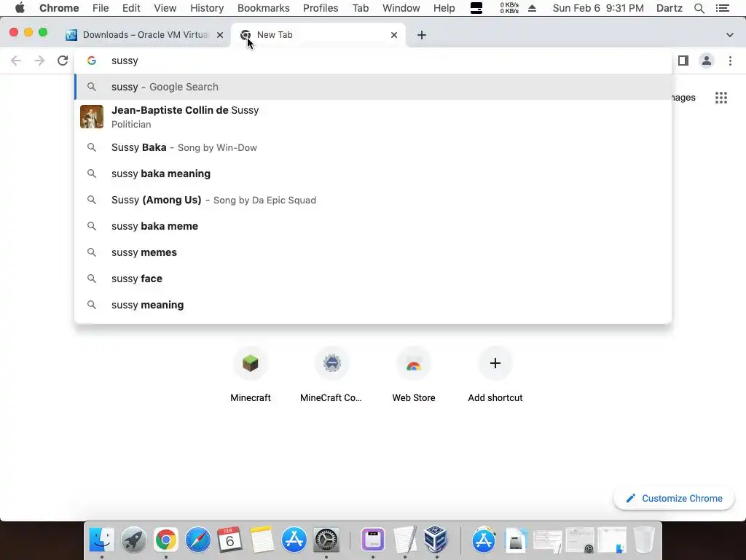Screen dimensions: 746x560
Task: Click the Dartz user name in menu bar
Action: pos(669,8)
